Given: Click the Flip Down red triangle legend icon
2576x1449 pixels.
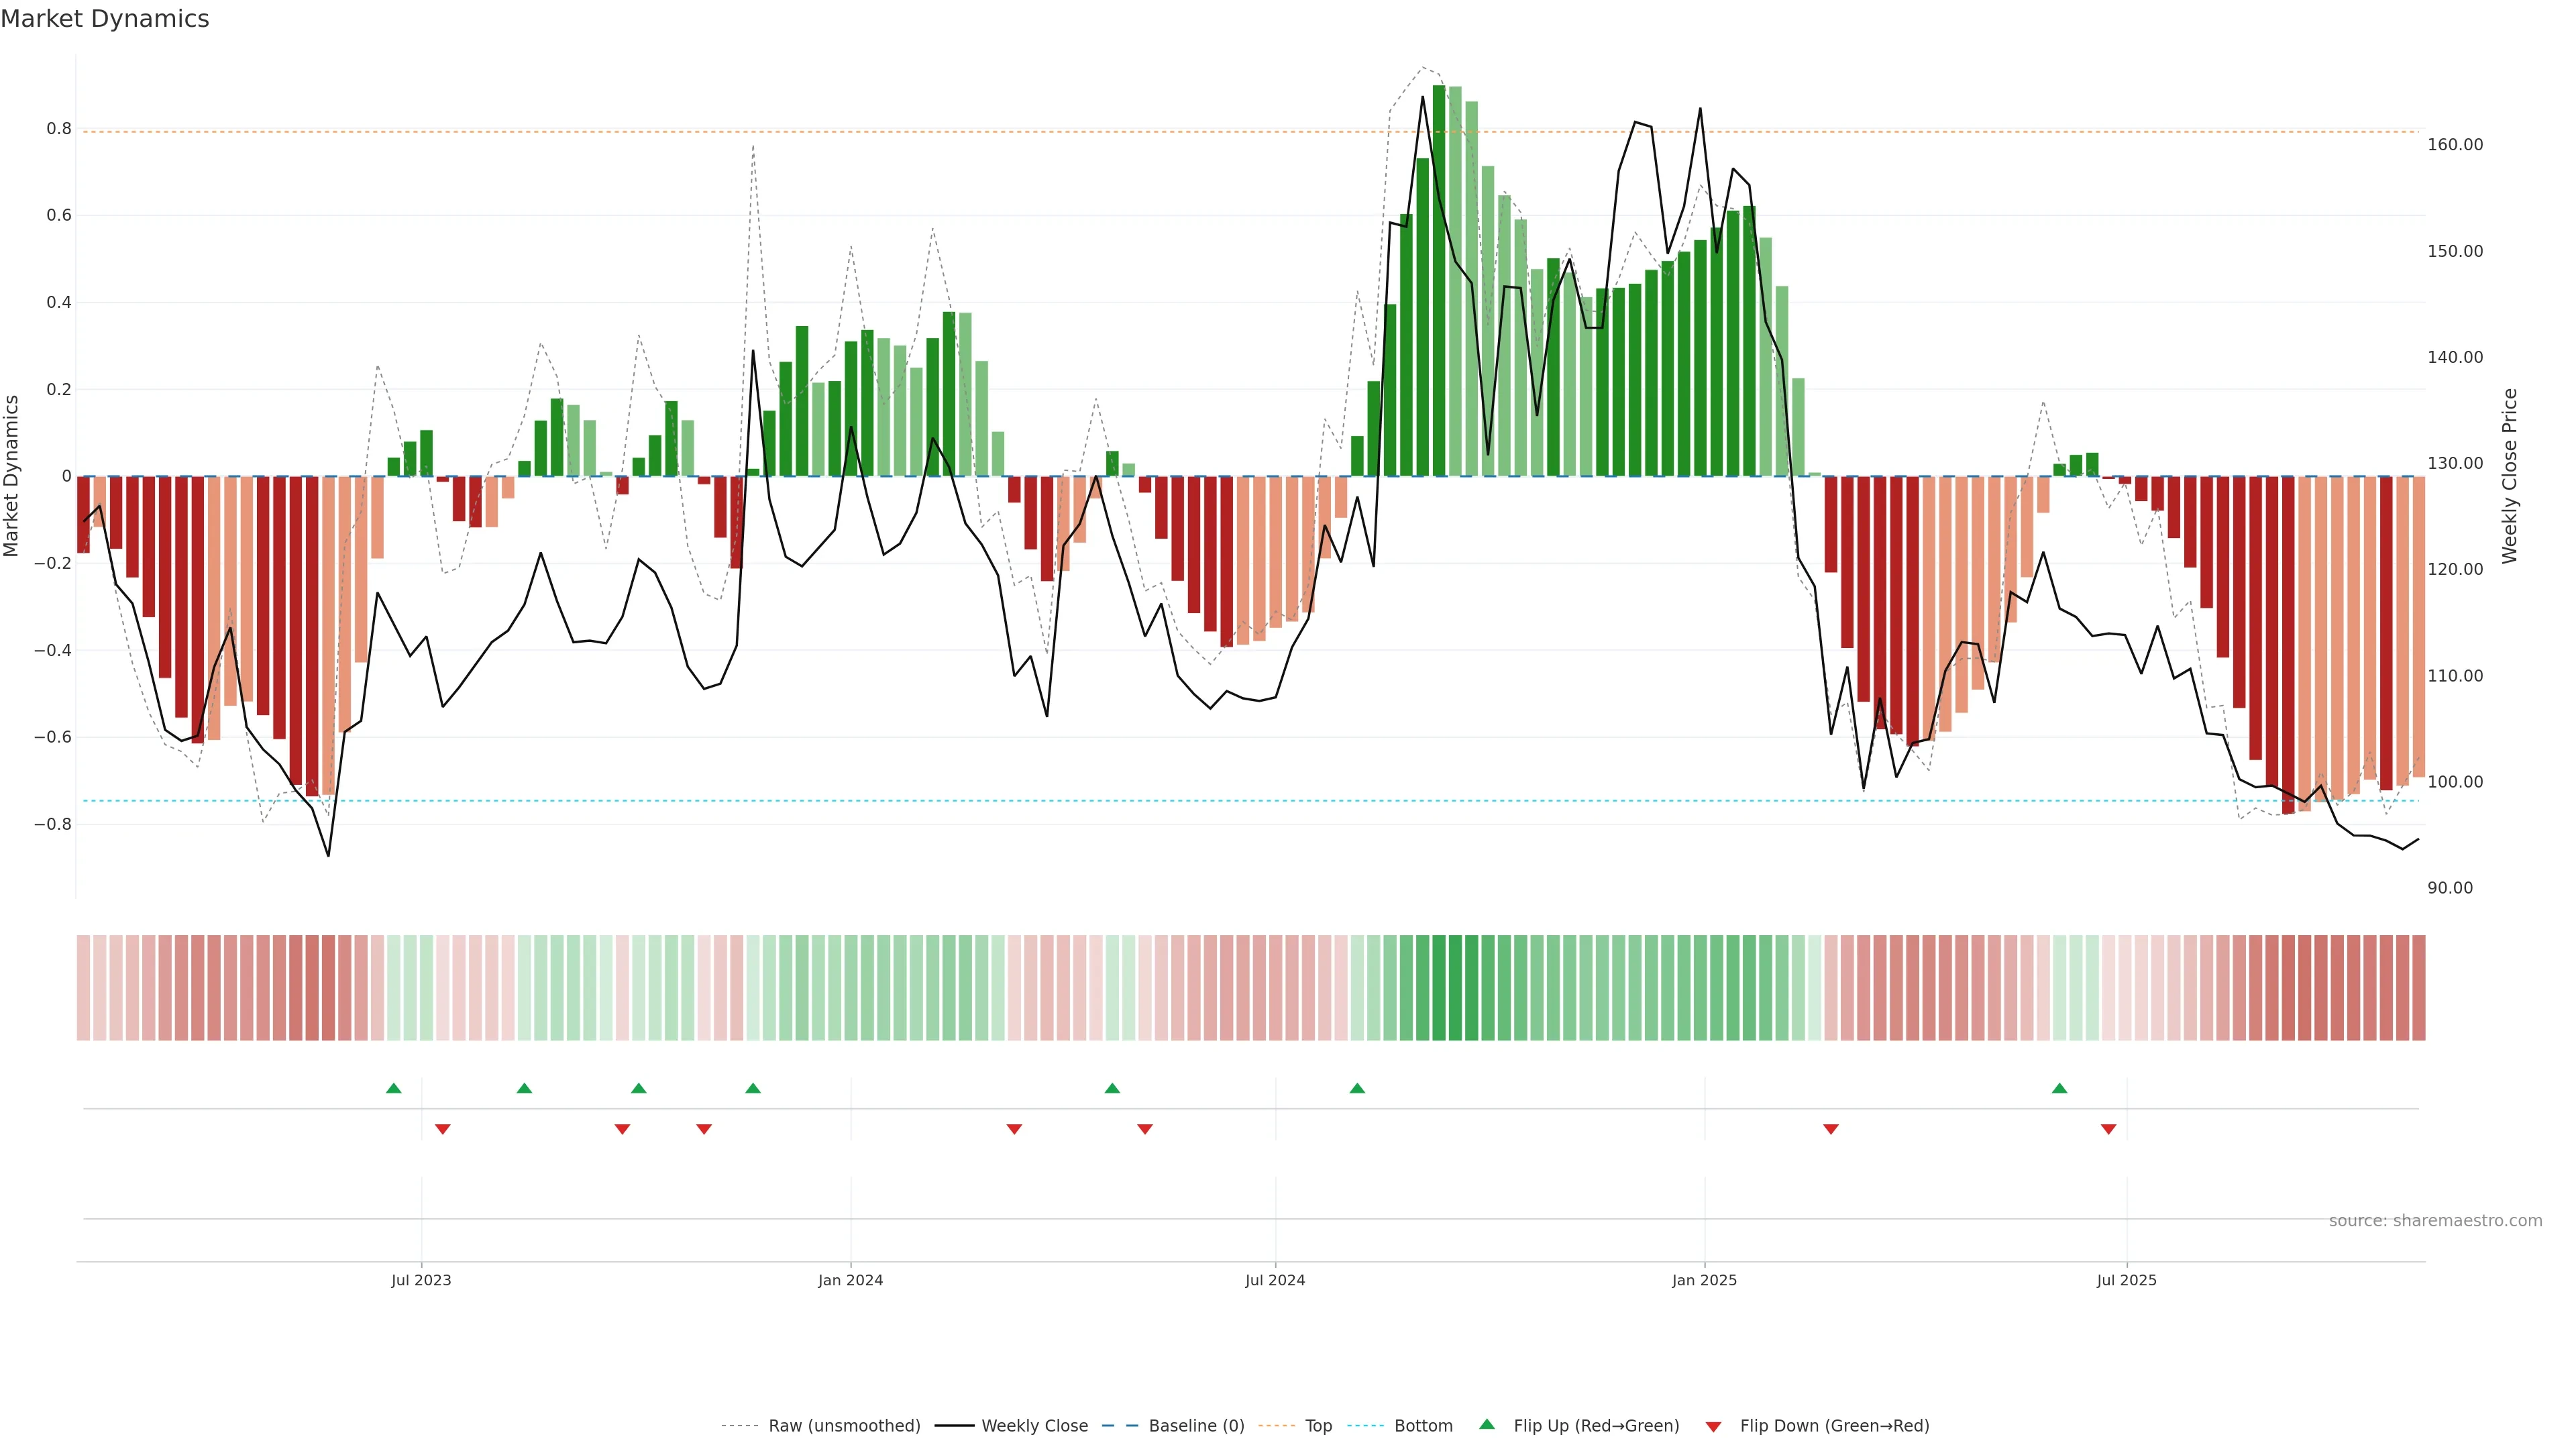Looking at the screenshot, I should tap(1713, 1427).
